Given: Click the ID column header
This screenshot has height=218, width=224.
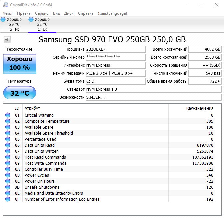Looking at the screenshot, I should [x=17, y=108].
